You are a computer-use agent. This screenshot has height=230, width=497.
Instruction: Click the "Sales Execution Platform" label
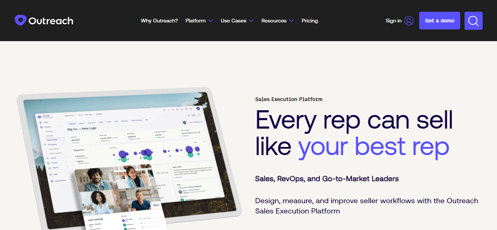(289, 99)
